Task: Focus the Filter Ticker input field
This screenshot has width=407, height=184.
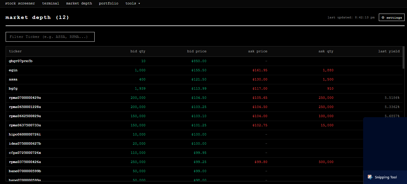Action: click(50, 37)
